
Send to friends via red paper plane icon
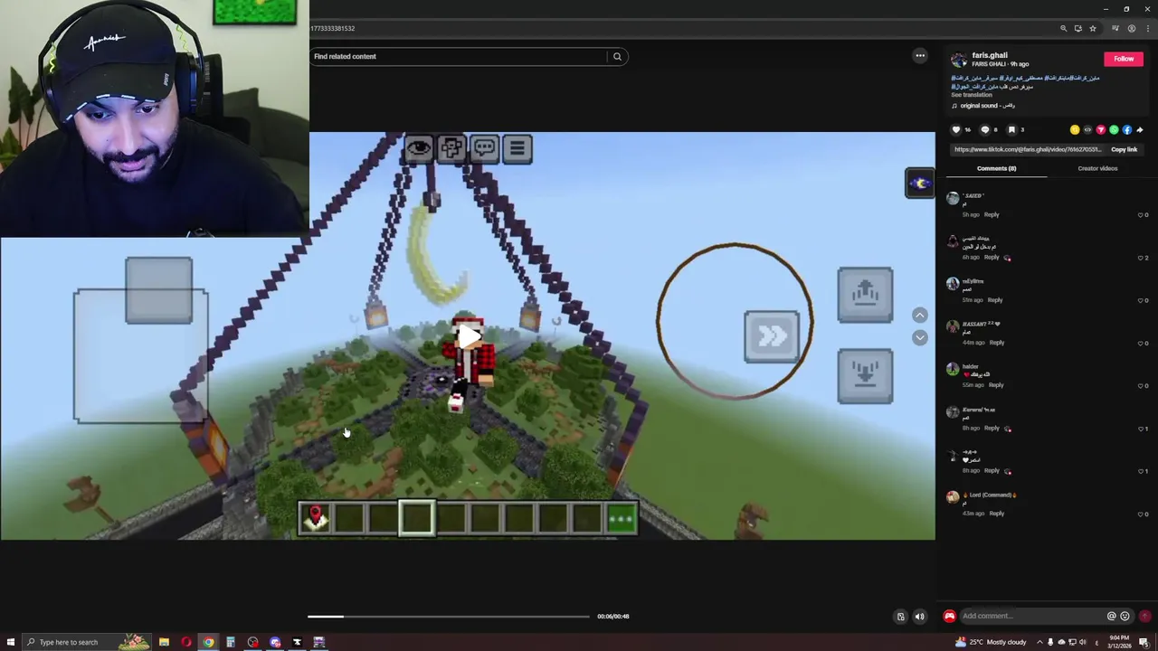pos(1101,129)
